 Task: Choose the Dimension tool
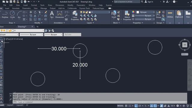coord(59,15)
